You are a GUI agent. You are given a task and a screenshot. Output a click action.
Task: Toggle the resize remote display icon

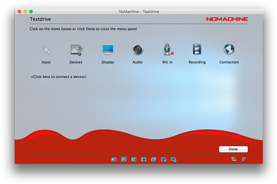coord(164,159)
